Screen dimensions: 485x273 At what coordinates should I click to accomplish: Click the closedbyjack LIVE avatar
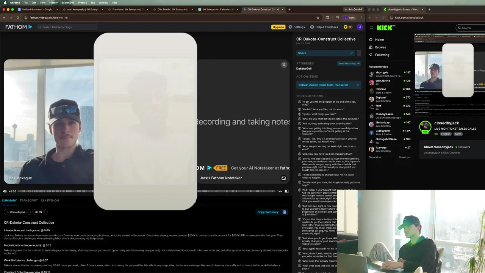(425, 127)
